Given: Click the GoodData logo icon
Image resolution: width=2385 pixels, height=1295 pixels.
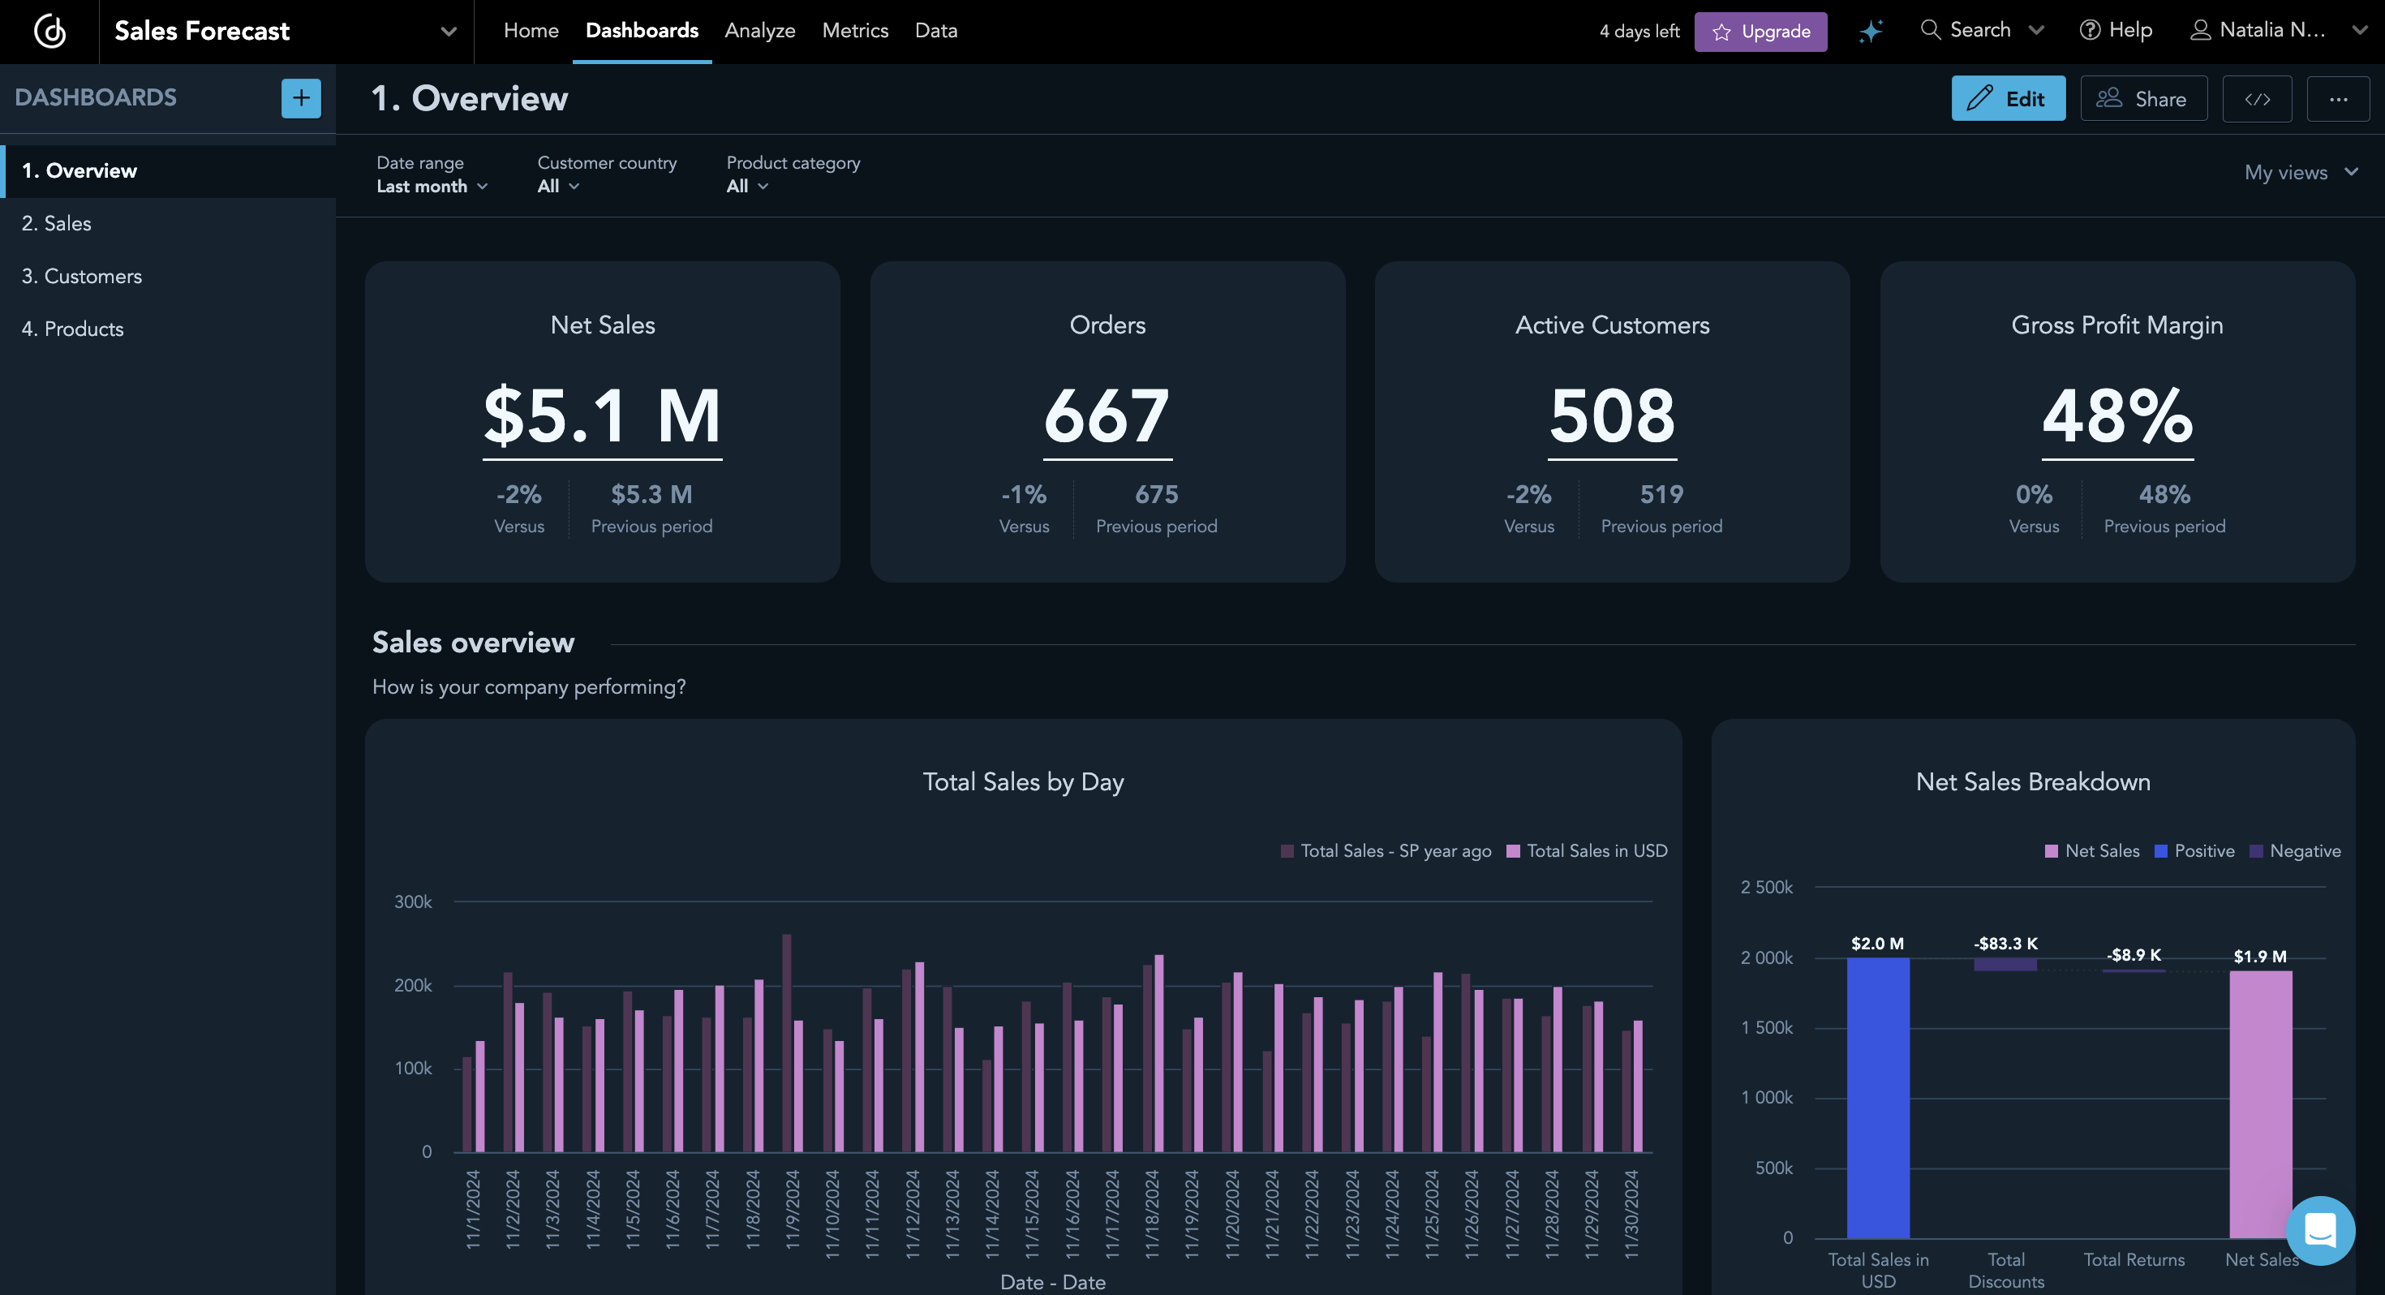Looking at the screenshot, I should coord(50,32).
